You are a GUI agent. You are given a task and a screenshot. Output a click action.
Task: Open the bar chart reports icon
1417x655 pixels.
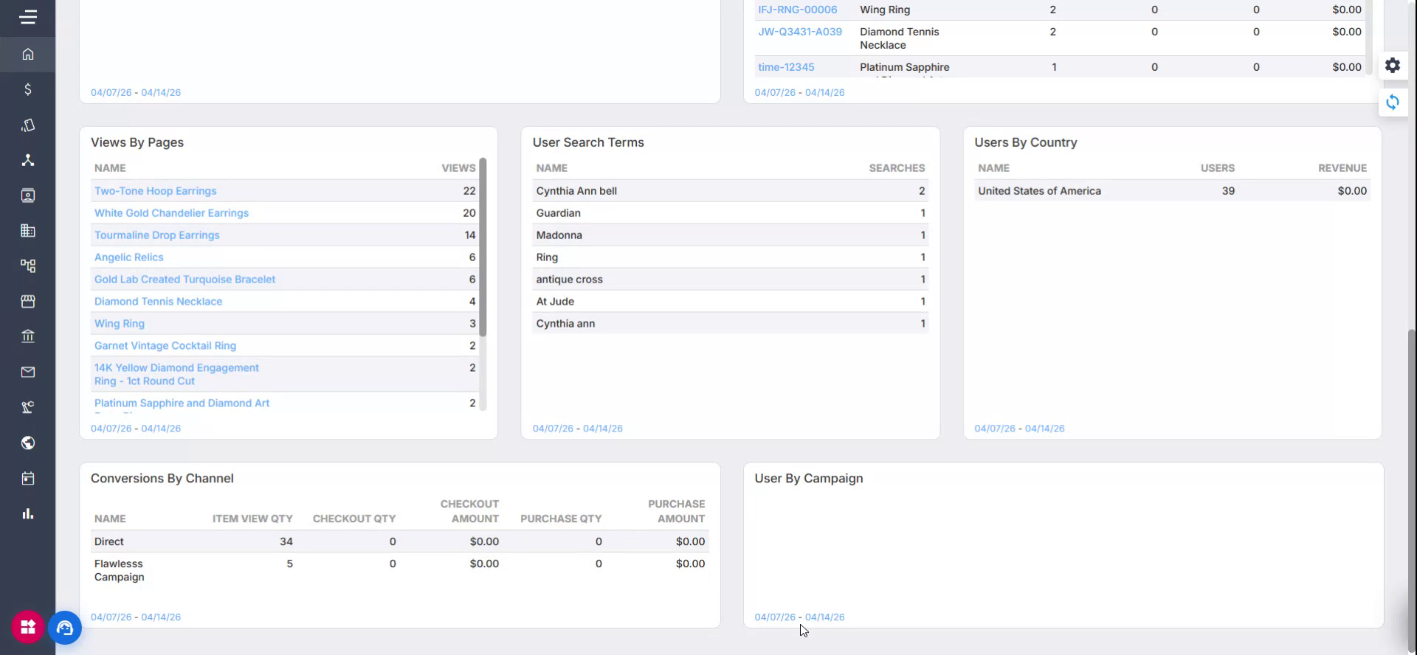tap(28, 513)
